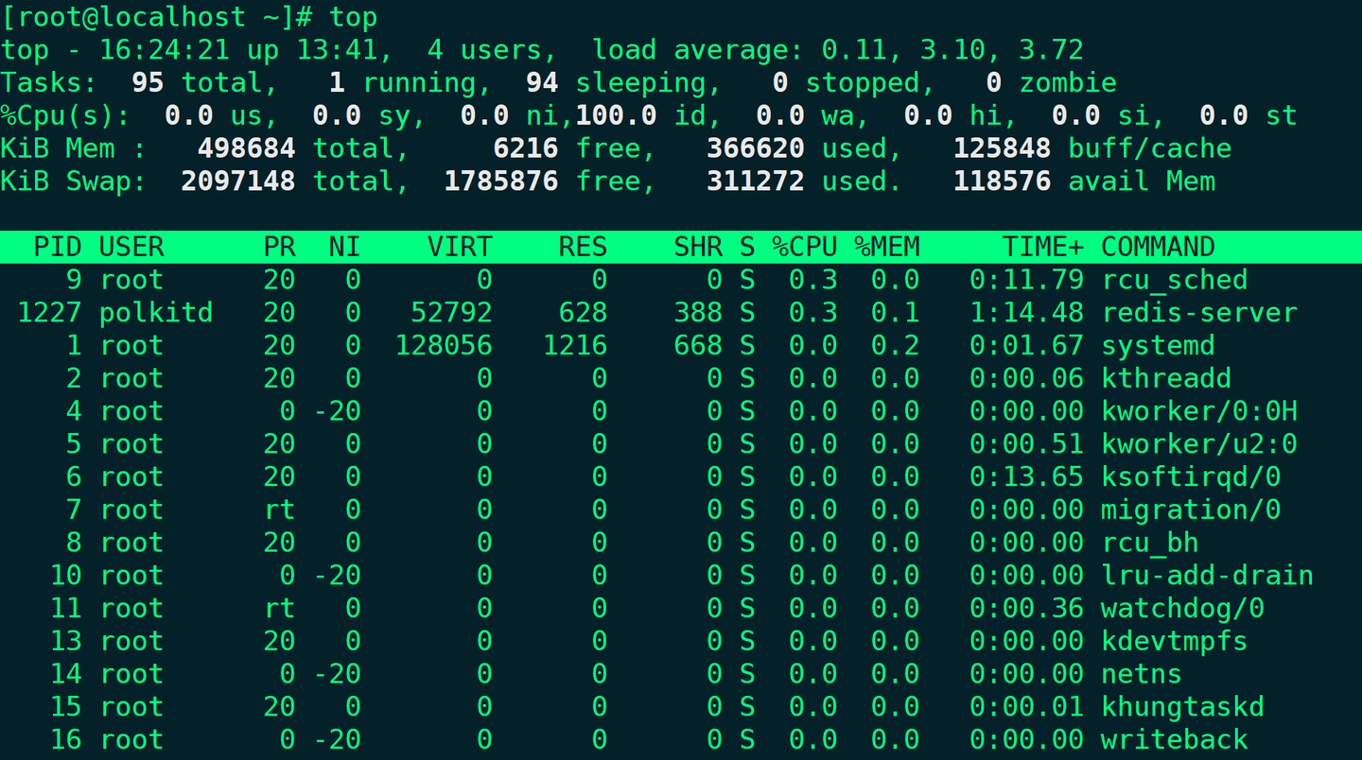Select the TIME+ value "1:14.48"
Image resolution: width=1362 pixels, height=760 pixels.
1026,313
